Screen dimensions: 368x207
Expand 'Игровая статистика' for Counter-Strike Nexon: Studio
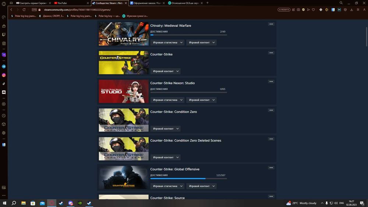(167, 100)
